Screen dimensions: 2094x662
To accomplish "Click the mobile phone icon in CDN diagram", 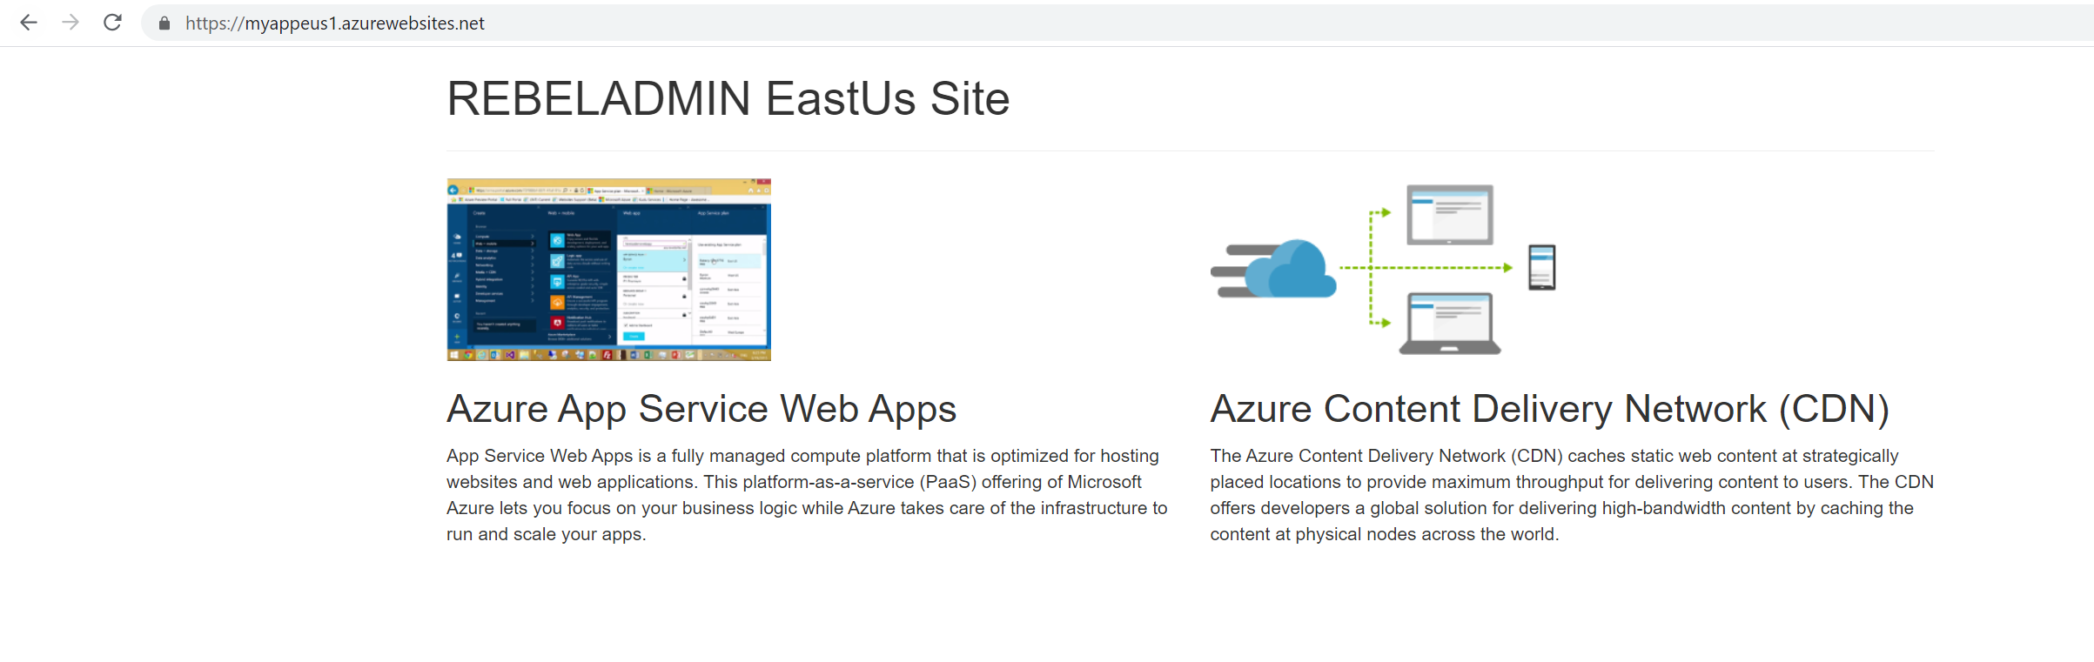I will tap(1541, 267).
